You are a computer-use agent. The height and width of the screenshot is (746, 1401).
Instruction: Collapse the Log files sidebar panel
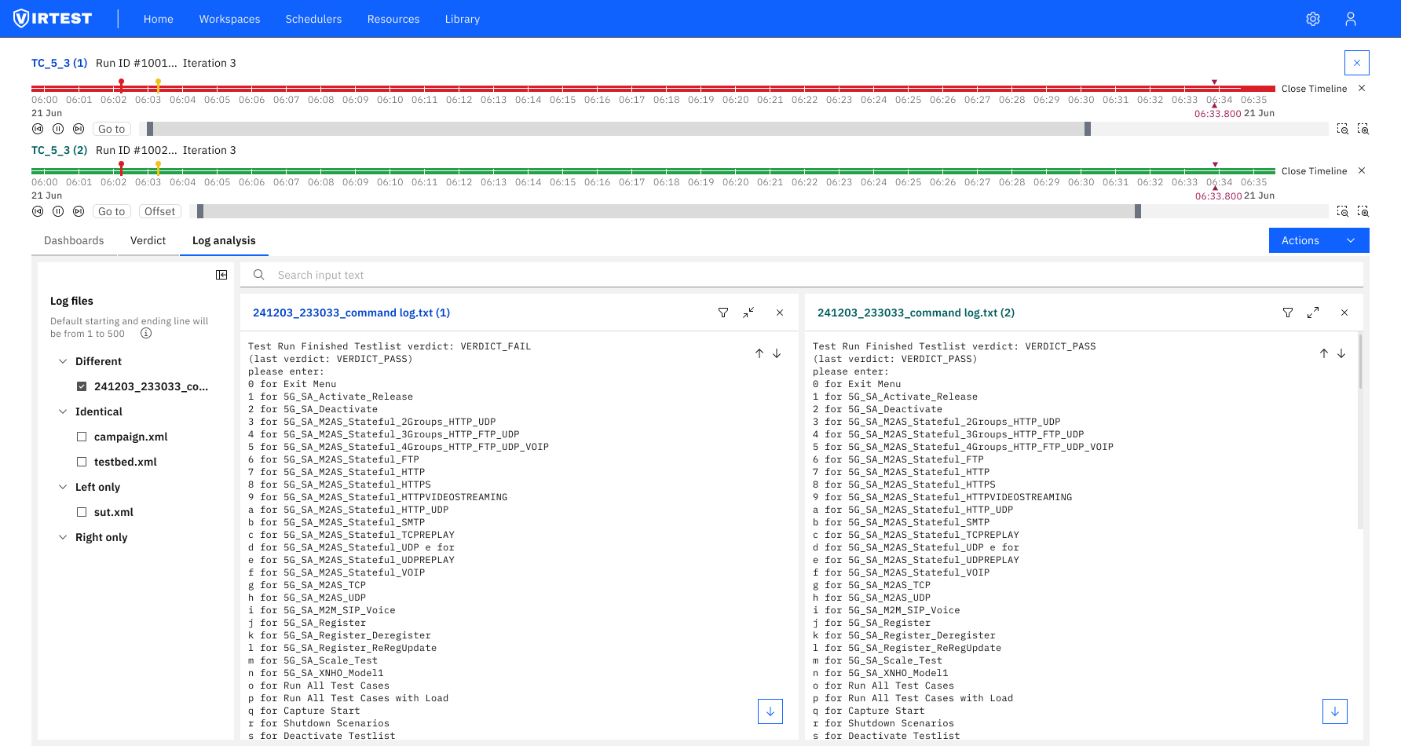pos(221,275)
